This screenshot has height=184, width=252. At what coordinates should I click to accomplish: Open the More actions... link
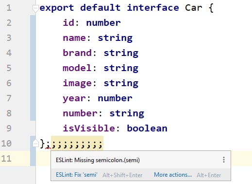[173, 175]
